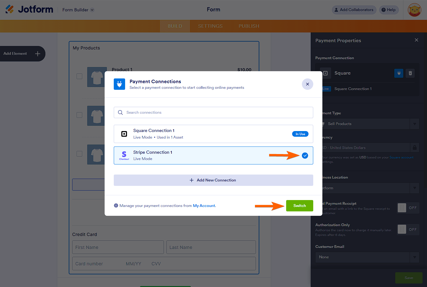427x287 pixels.
Task: Check the third product checkbox
Action: 79,154
